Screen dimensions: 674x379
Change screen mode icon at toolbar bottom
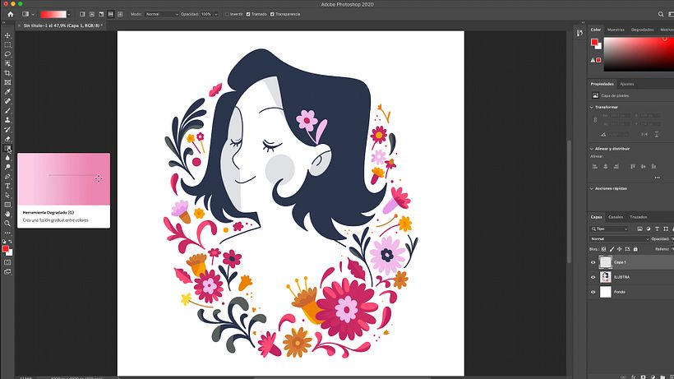click(7, 271)
